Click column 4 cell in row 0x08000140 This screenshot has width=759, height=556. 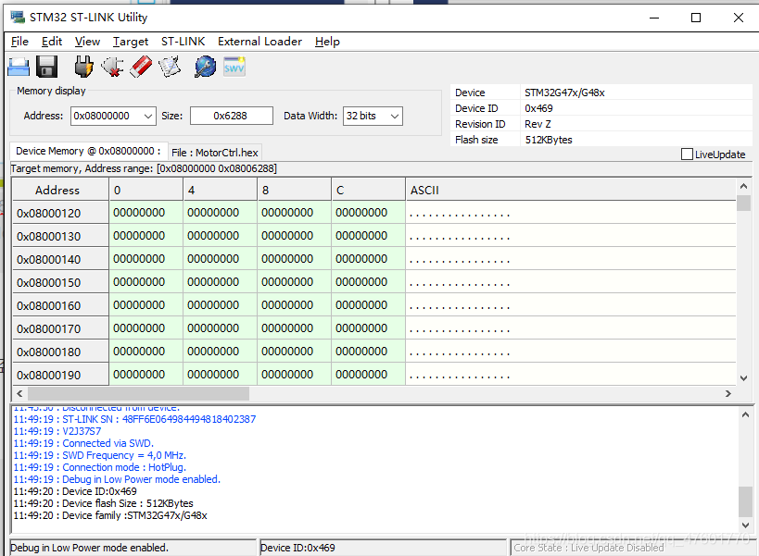pos(221,259)
